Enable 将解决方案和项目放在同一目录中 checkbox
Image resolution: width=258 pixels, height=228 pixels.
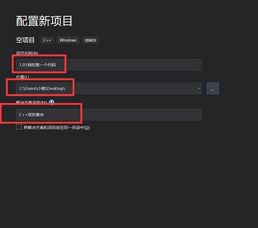click(19, 127)
